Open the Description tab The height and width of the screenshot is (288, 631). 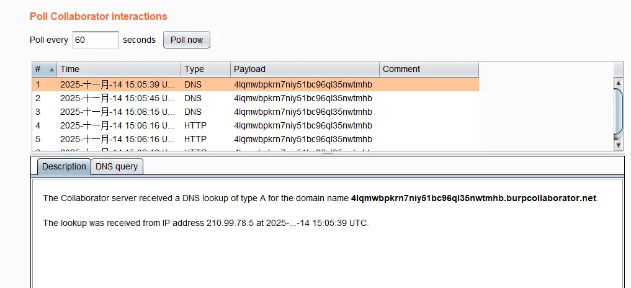[x=64, y=167]
